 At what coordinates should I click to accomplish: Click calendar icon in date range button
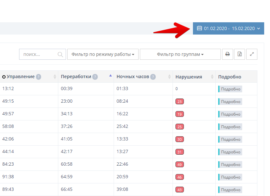[199, 28]
